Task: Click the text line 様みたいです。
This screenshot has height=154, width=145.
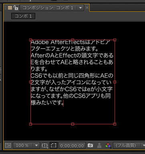Action: click(x=47, y=103)
